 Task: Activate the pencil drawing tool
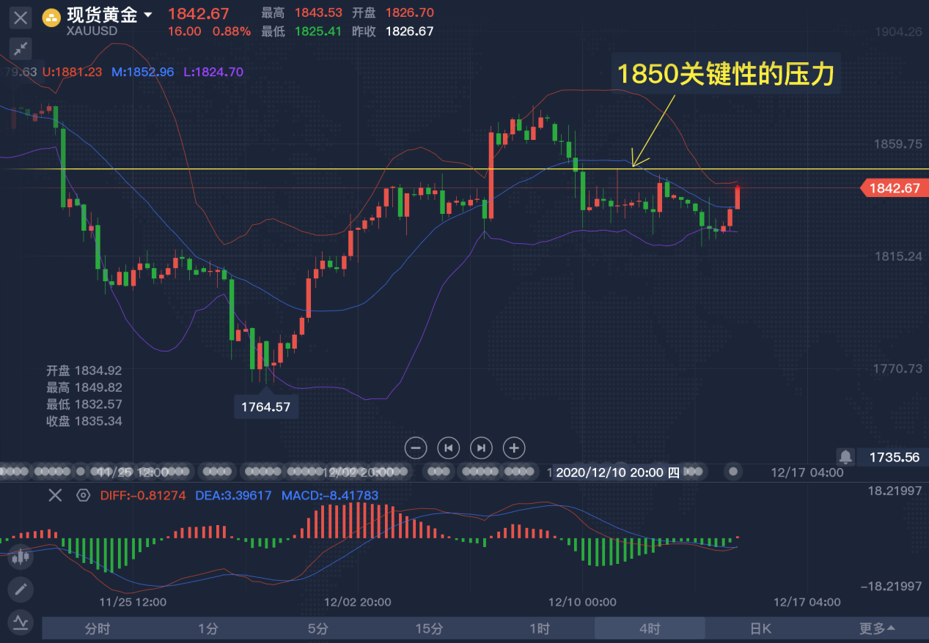[x=21, y=589]
